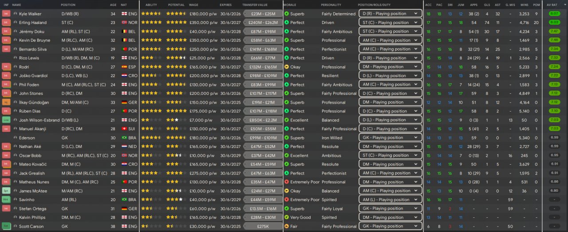568x232 pixels.
Task: Click Scott Carson's Ret status badge
Action: click(x=6, y=226)
